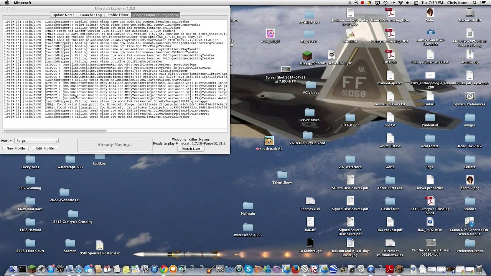Open QuickTime Player from the Dock

point(370,269)
